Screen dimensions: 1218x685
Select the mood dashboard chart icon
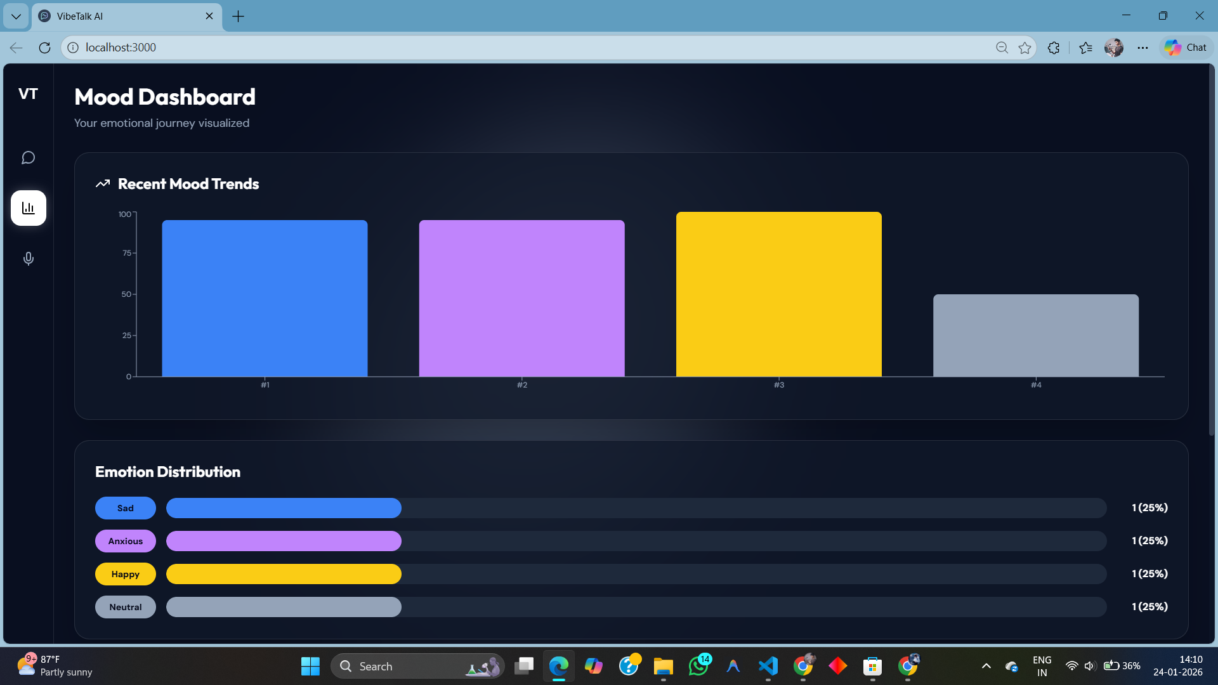tap(28, 208)
